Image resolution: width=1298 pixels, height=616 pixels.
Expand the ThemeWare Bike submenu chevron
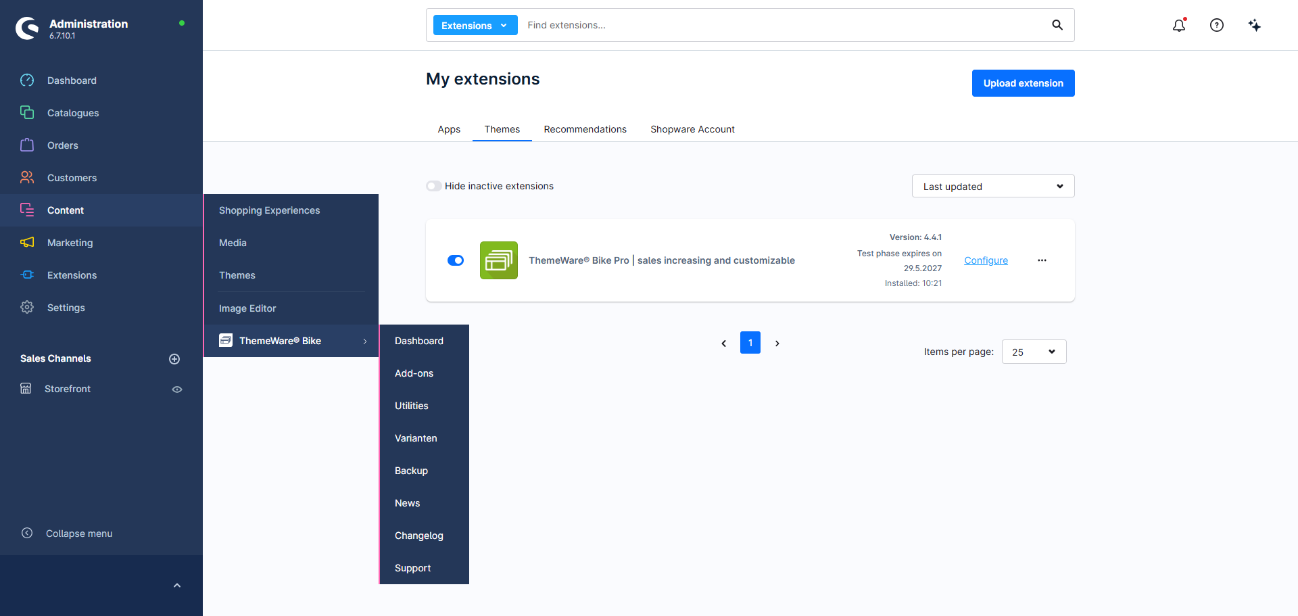(365, 341)
